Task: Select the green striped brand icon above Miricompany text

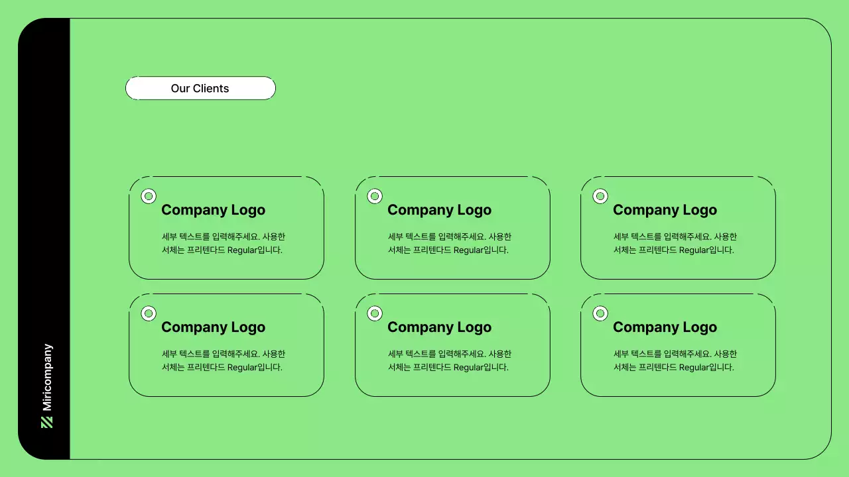Action: pyautogui.click(x=46, y=421)
